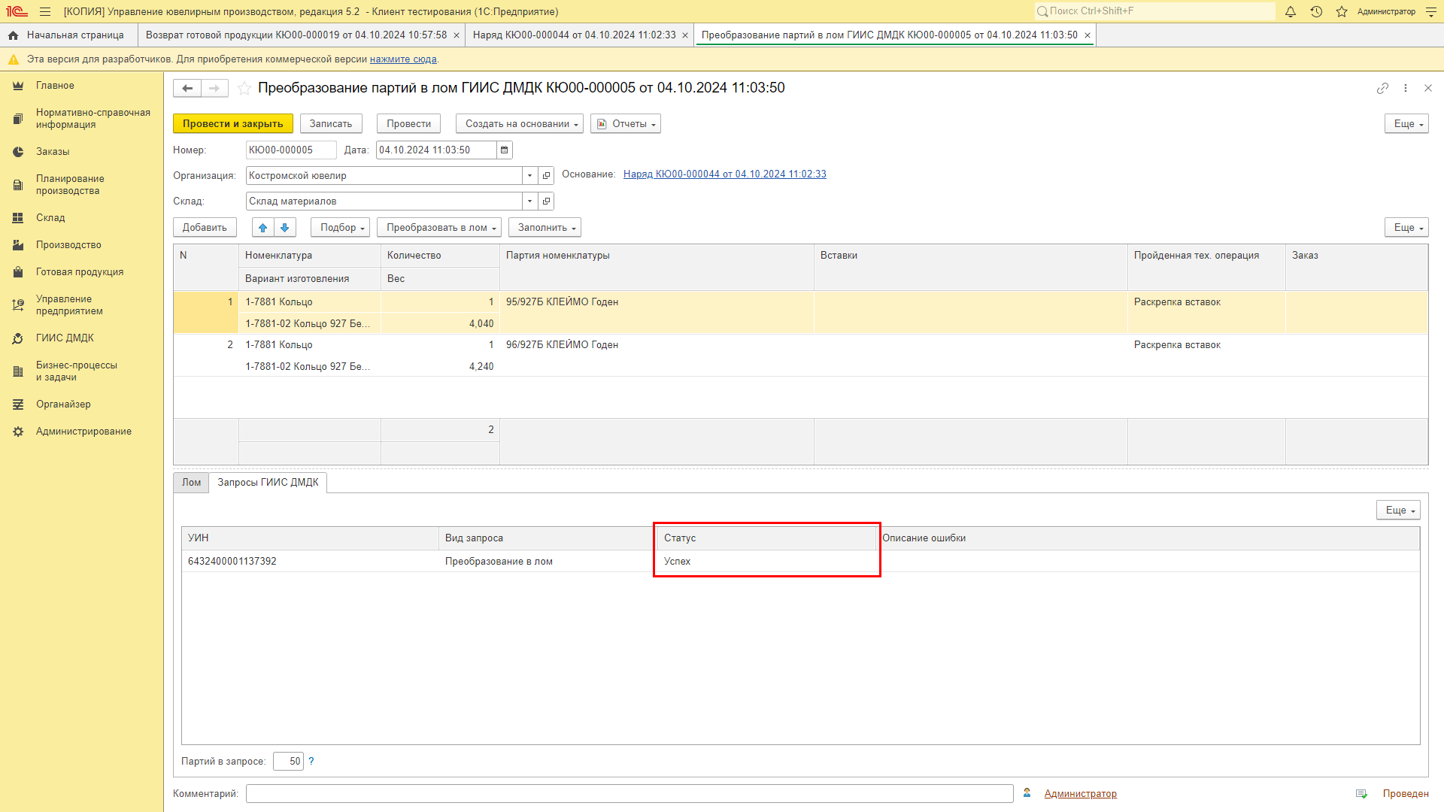1444x812 pixels.
Task: Switch to Лом tab
Action: pyautogui.click(x=192, y=483)
